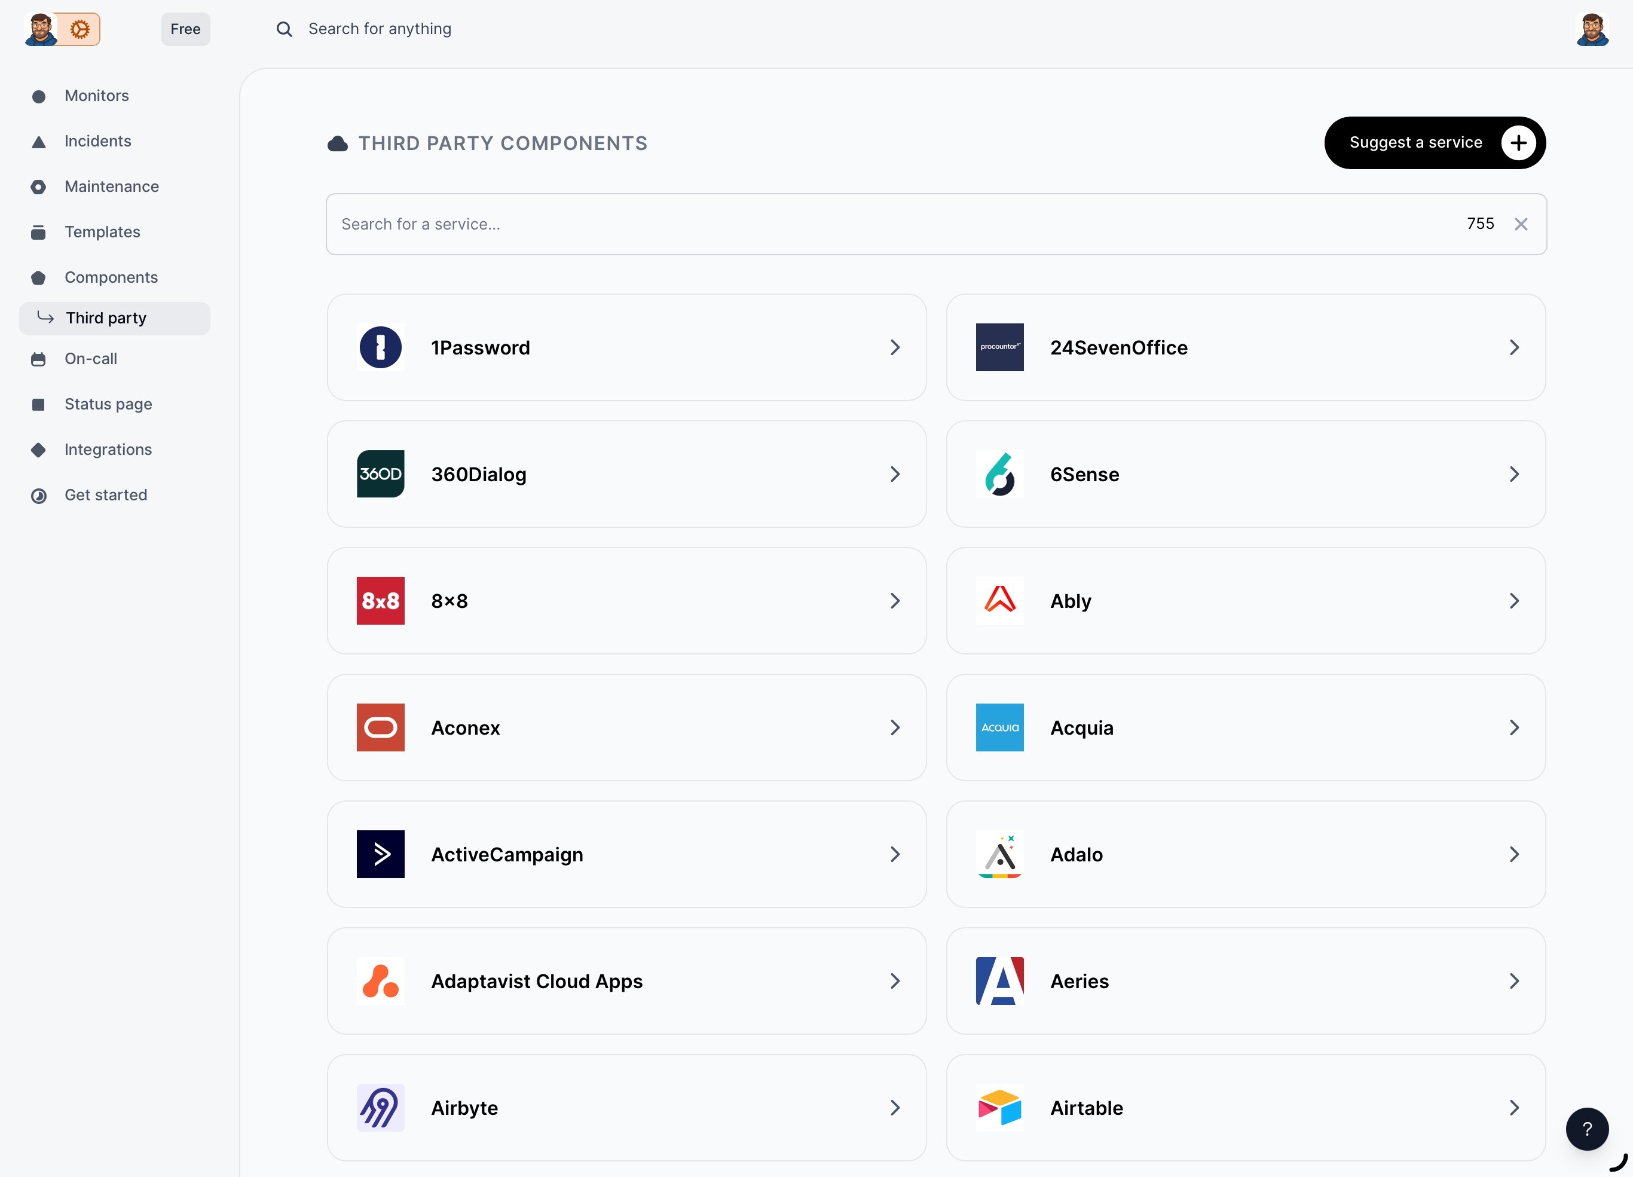The height and width of the screenshot is (1177, 1633).
Task: Expand the 360Dialog row chevron
Action: 894,473
